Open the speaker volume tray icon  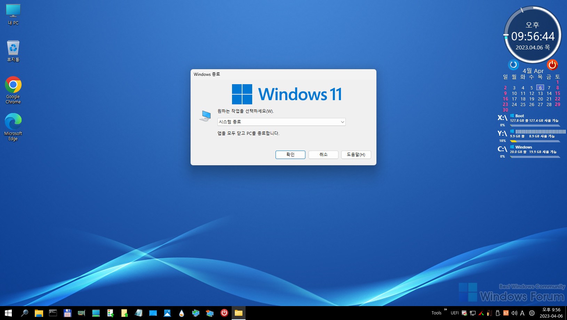pos(514,313)
